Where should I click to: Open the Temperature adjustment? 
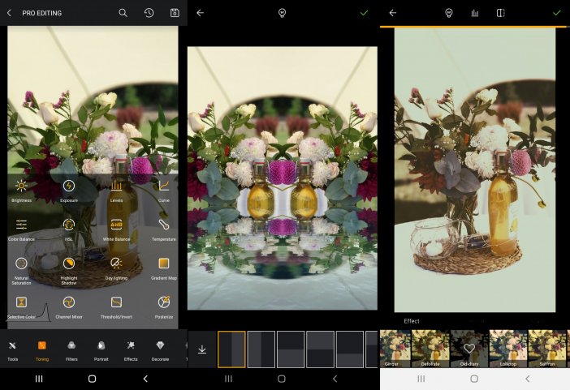[163, 229]
